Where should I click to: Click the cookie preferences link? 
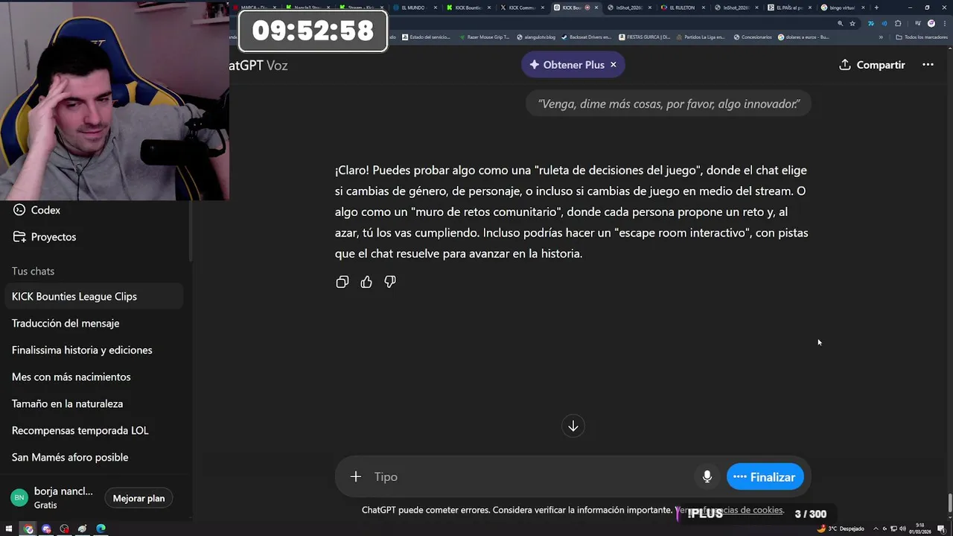(x=730, y=510)
